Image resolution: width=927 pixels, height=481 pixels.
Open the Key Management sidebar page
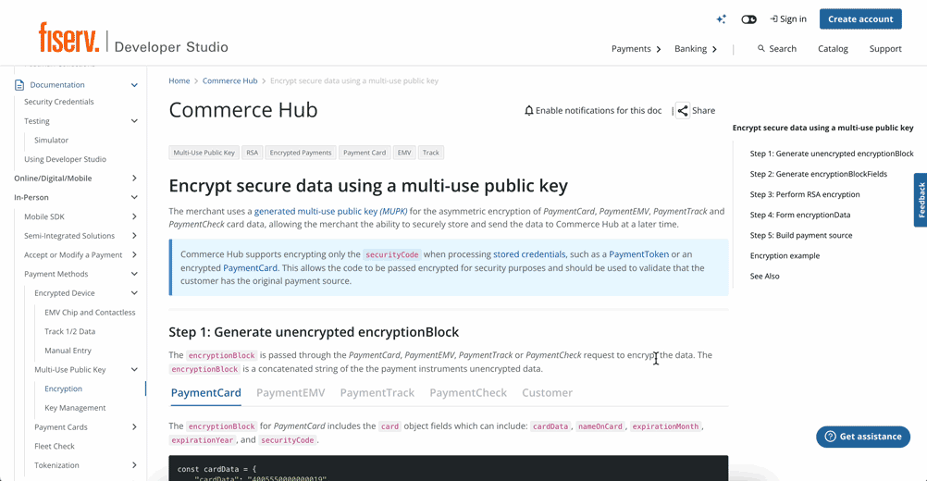point(75,408)
